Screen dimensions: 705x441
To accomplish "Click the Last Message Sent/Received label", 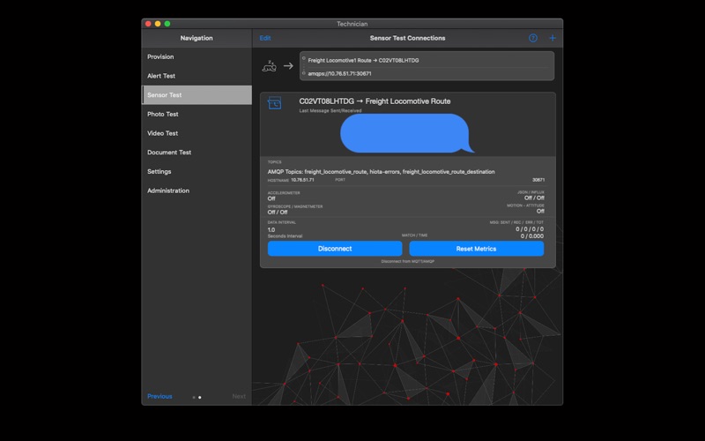I will (330, 111).
